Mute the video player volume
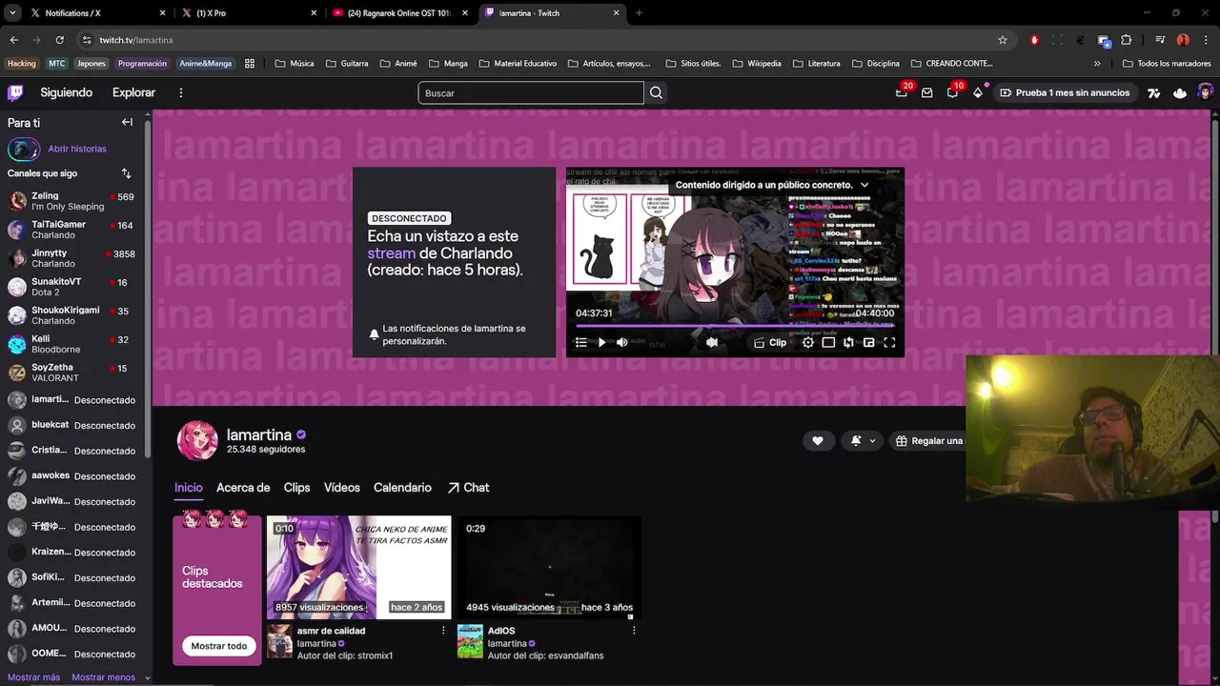The height and width of the screenshot is (686, 1220). click(x=622, y=342)
